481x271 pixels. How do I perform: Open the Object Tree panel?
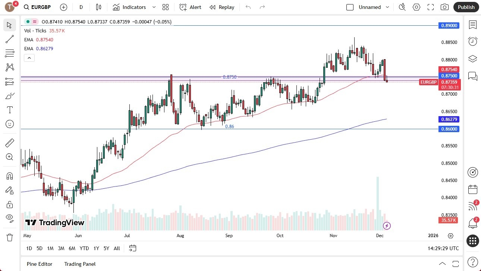(x=472, y=58)
